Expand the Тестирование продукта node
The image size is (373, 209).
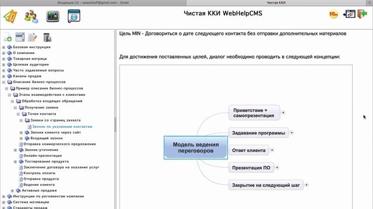15,161
